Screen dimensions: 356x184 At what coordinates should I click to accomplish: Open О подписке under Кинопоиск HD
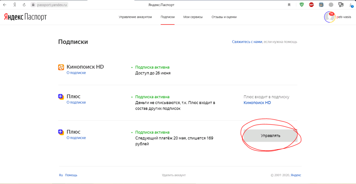[x=76, y=73]
